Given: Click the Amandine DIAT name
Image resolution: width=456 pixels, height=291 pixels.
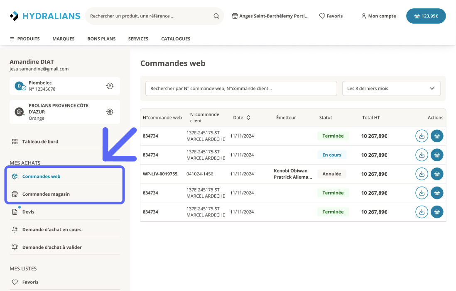Looking at the screenshot, I should (32, 62).
